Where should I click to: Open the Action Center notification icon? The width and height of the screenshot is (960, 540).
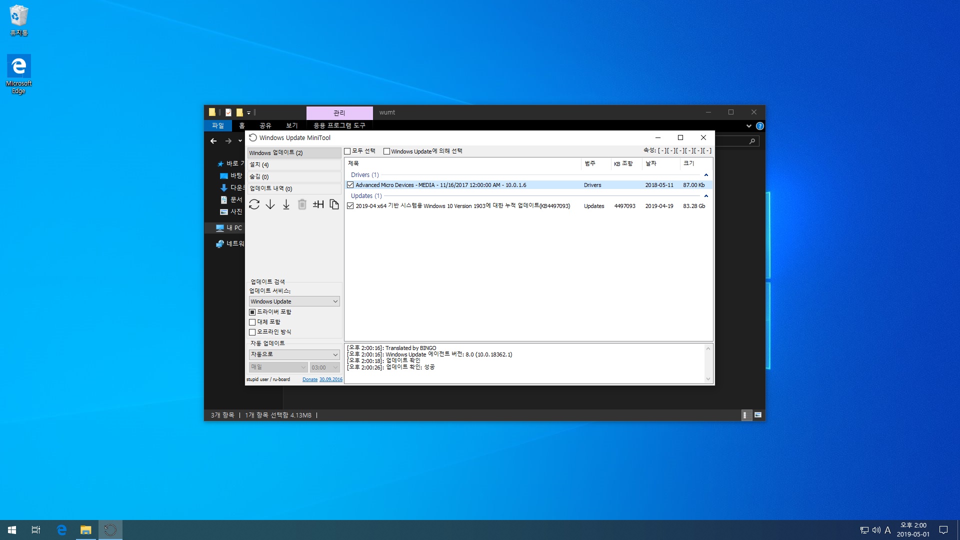(x=943, y=530)
